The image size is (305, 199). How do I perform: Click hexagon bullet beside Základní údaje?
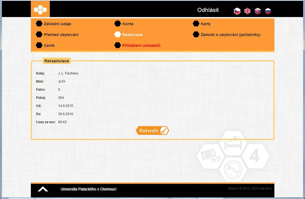click(39, 24)
